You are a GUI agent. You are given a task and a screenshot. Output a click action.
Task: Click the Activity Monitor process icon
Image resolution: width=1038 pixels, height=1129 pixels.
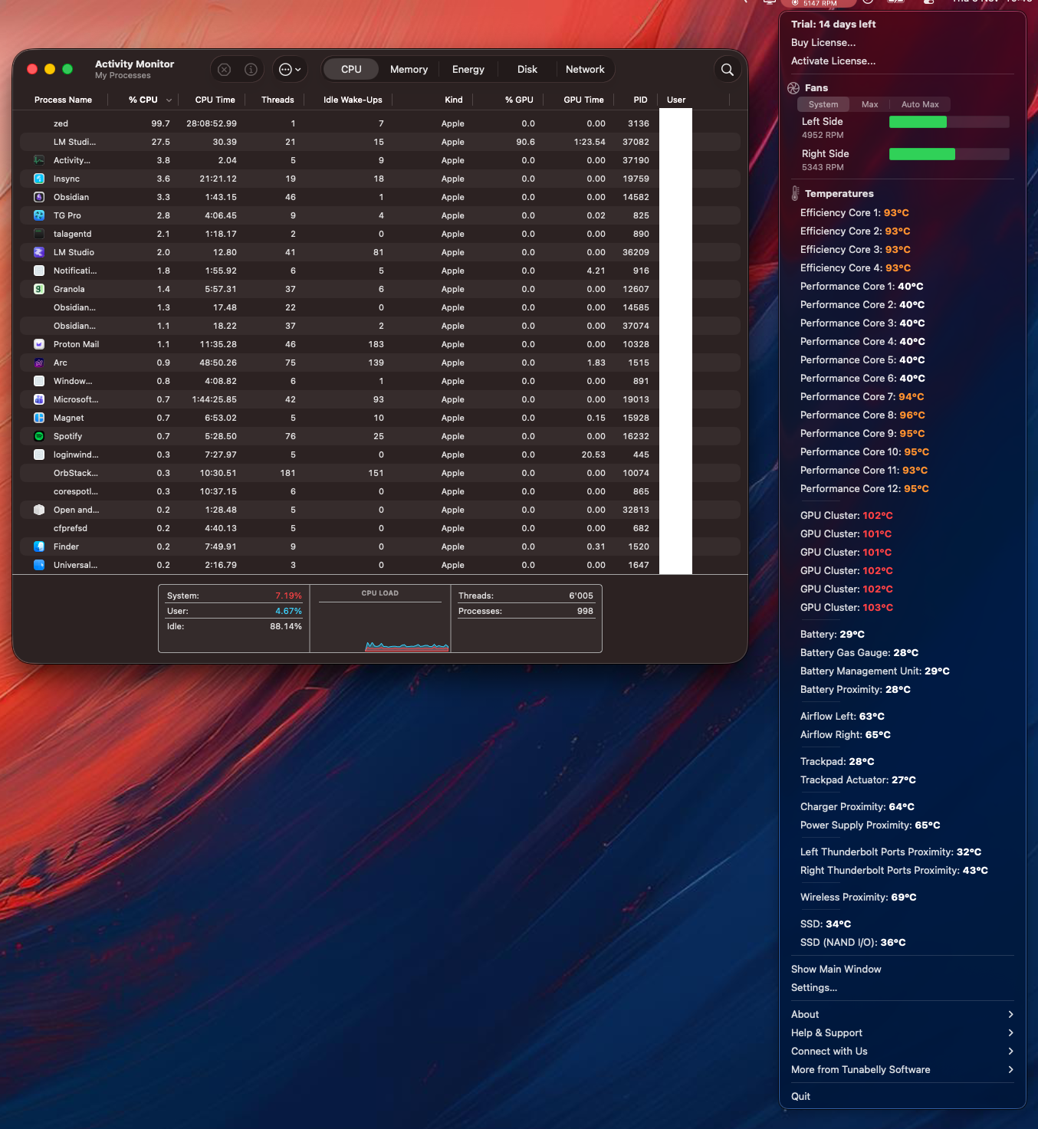point(39,160)
